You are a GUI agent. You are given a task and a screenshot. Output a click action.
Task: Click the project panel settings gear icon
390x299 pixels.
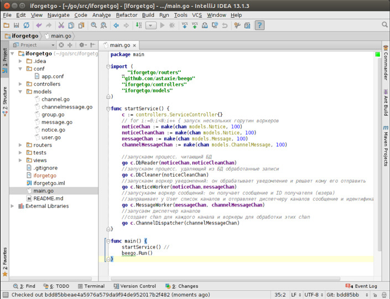pyautogui.click(x=81, y=45)
